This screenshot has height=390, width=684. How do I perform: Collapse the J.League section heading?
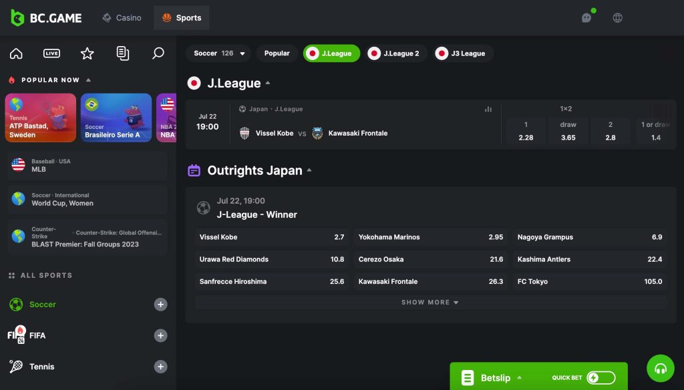click(x=268, y=83)
